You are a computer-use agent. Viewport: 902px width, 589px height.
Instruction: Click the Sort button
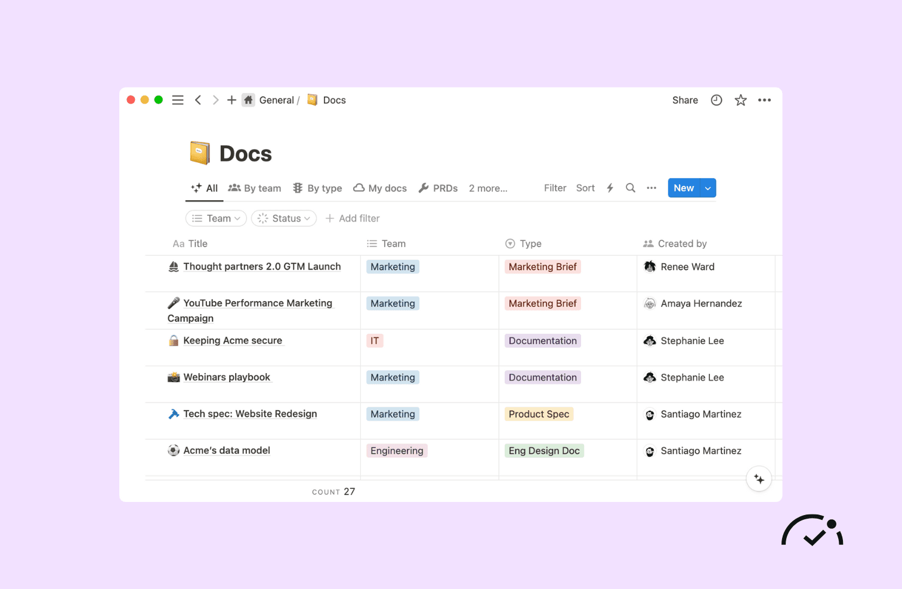pos(585,188)
